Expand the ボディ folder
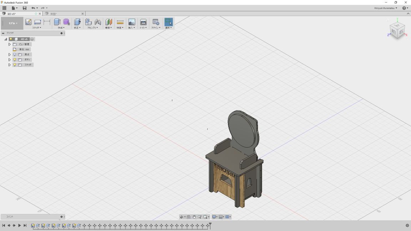The width and height of the screenshot is (411, 231). (9, 60)
